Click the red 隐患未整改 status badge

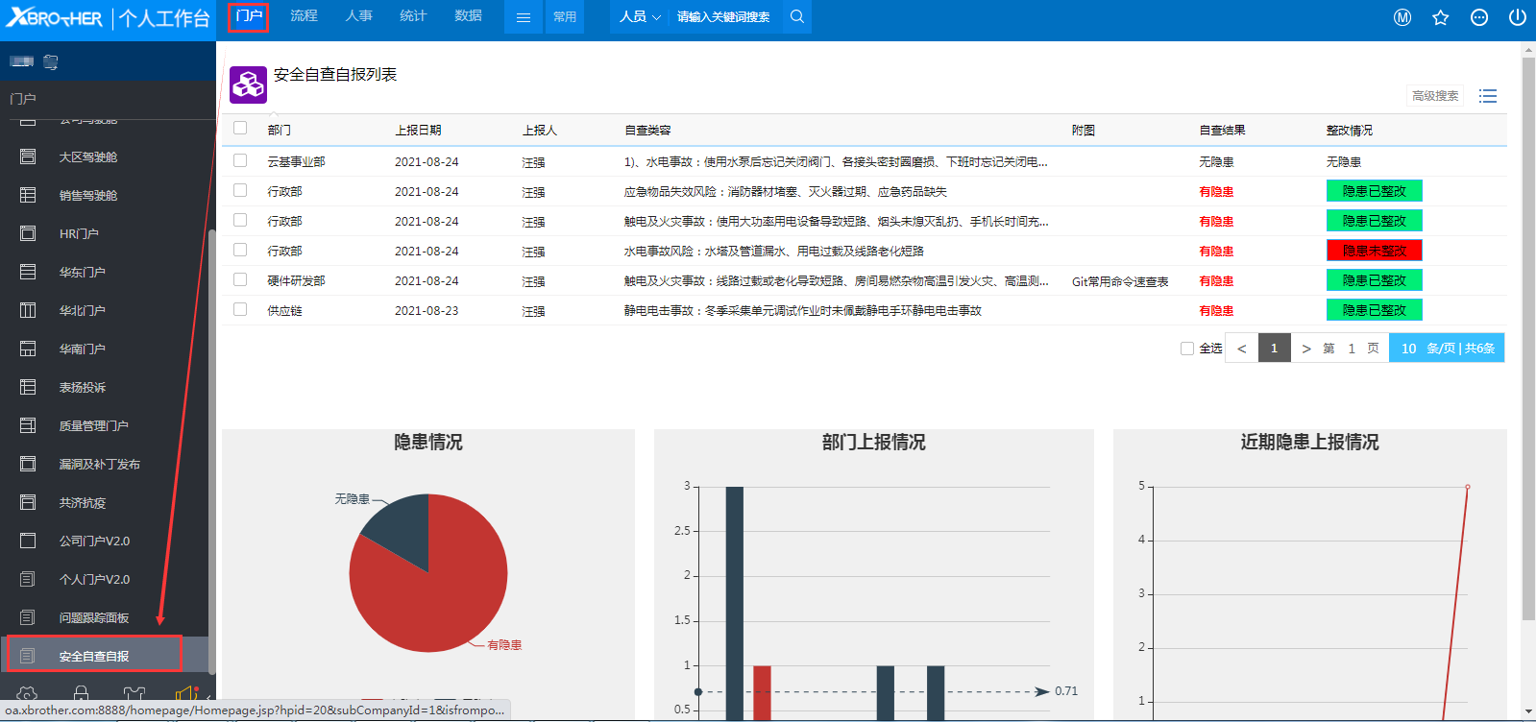(1374, 251)
